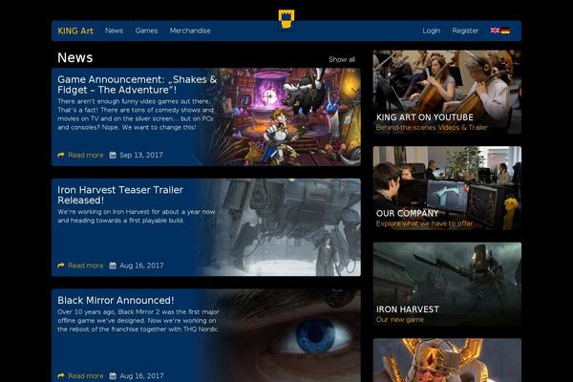Read more about Black Mirror Announced
The height and width of the screenshot is (382, 573).
click(86, 375)
